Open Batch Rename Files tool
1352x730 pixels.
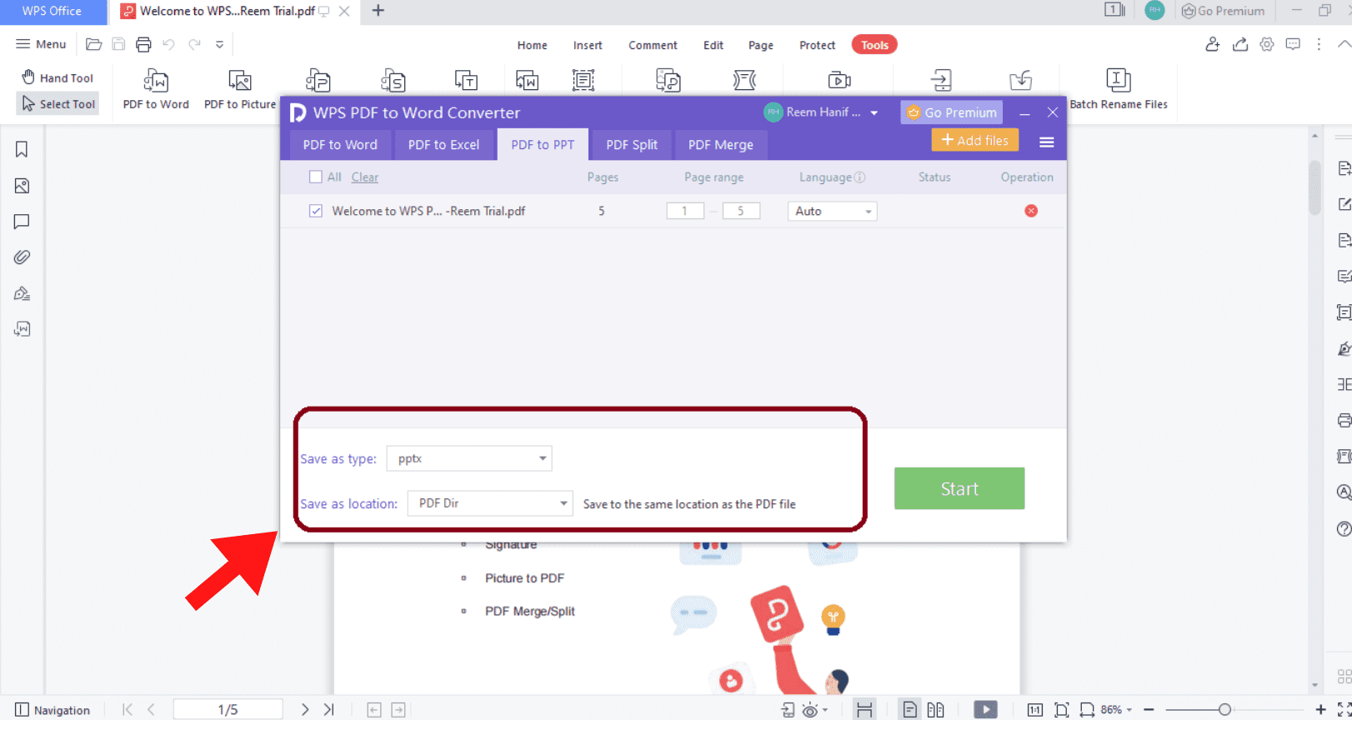[x=1119, y=89]
